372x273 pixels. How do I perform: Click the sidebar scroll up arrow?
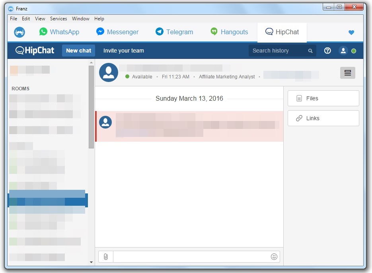[92, 62]
